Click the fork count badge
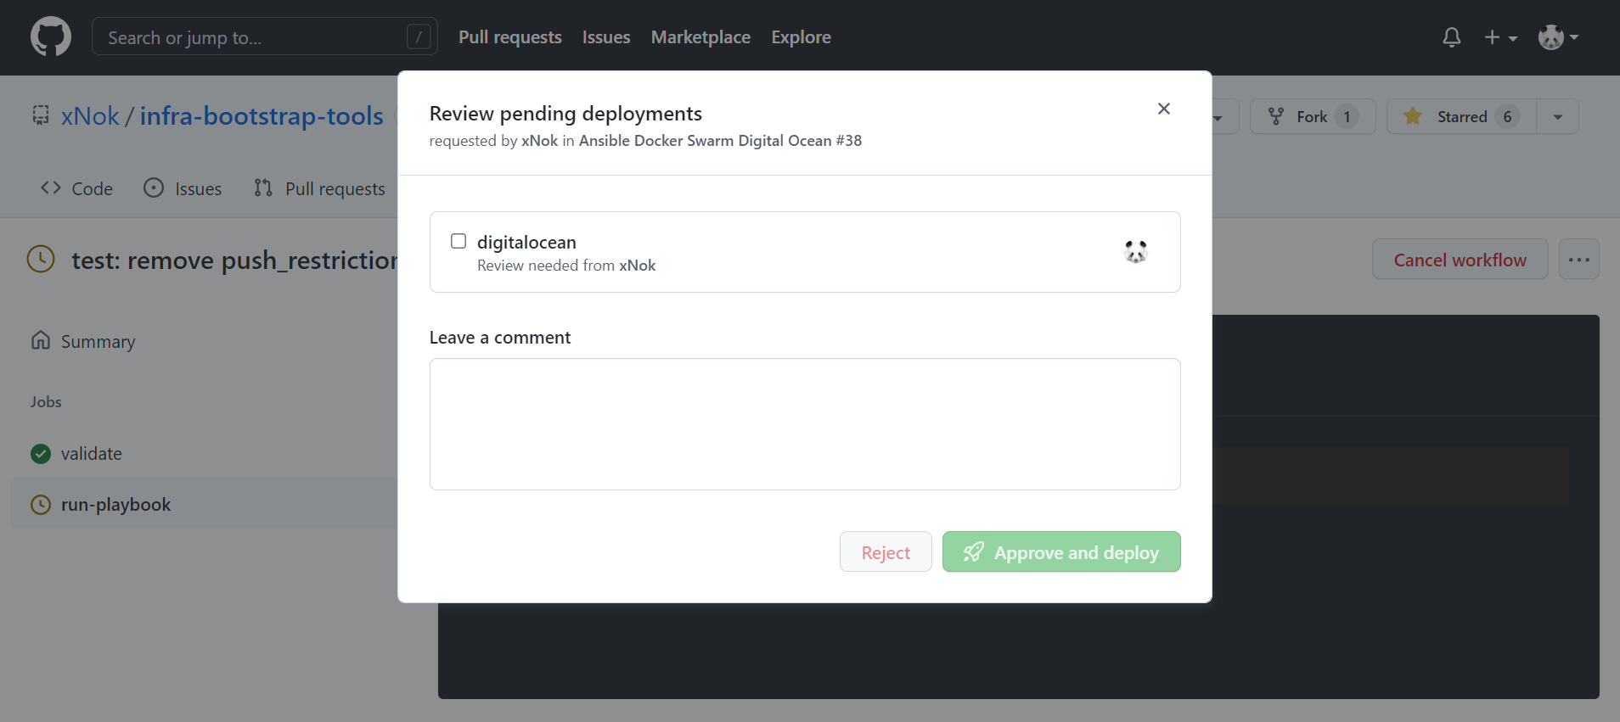The width and height of the screenshot is (1620, 722). pyautogui.click(x=1347, y=116)
